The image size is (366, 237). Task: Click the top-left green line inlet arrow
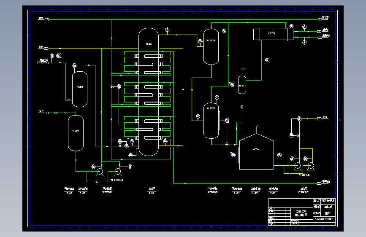click(x=47, y=19)
